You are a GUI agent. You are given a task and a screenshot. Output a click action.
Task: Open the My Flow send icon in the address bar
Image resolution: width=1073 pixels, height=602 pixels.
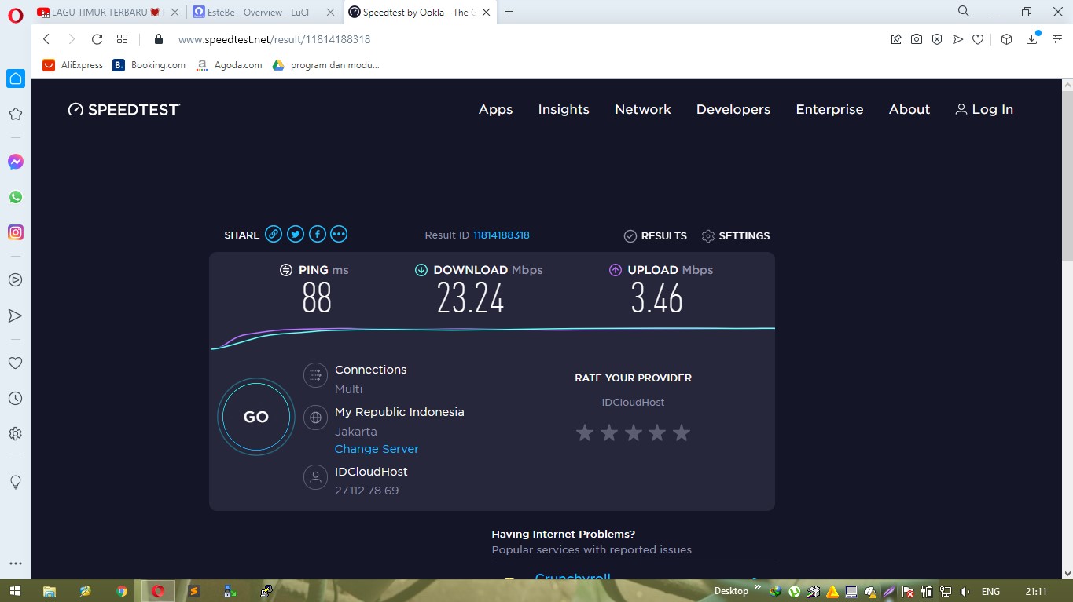click(x=957, y=39)
